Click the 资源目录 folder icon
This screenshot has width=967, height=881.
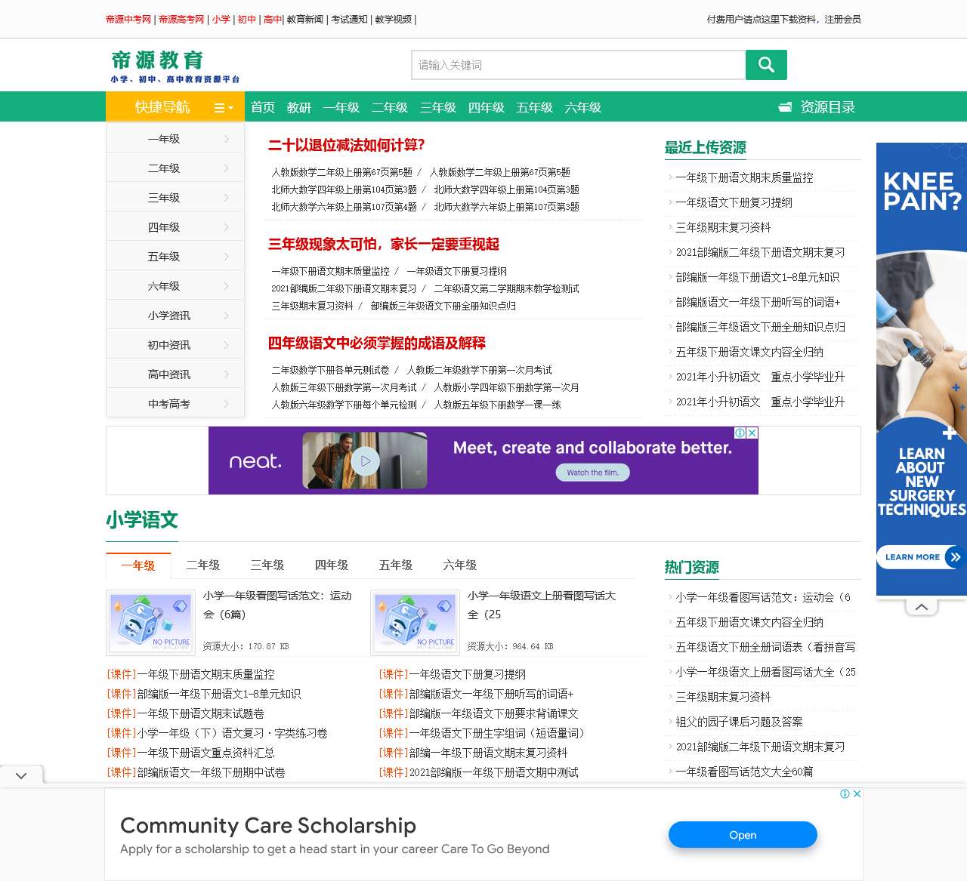click(x=785, y=107)
